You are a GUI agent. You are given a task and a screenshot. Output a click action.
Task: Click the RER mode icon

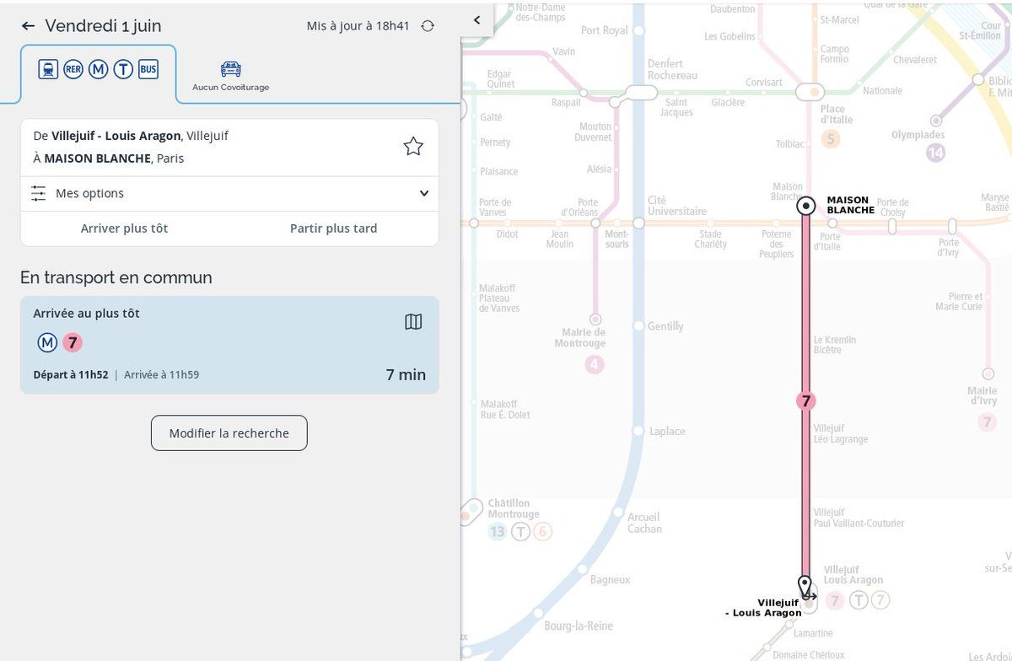(x=73, y=70)
